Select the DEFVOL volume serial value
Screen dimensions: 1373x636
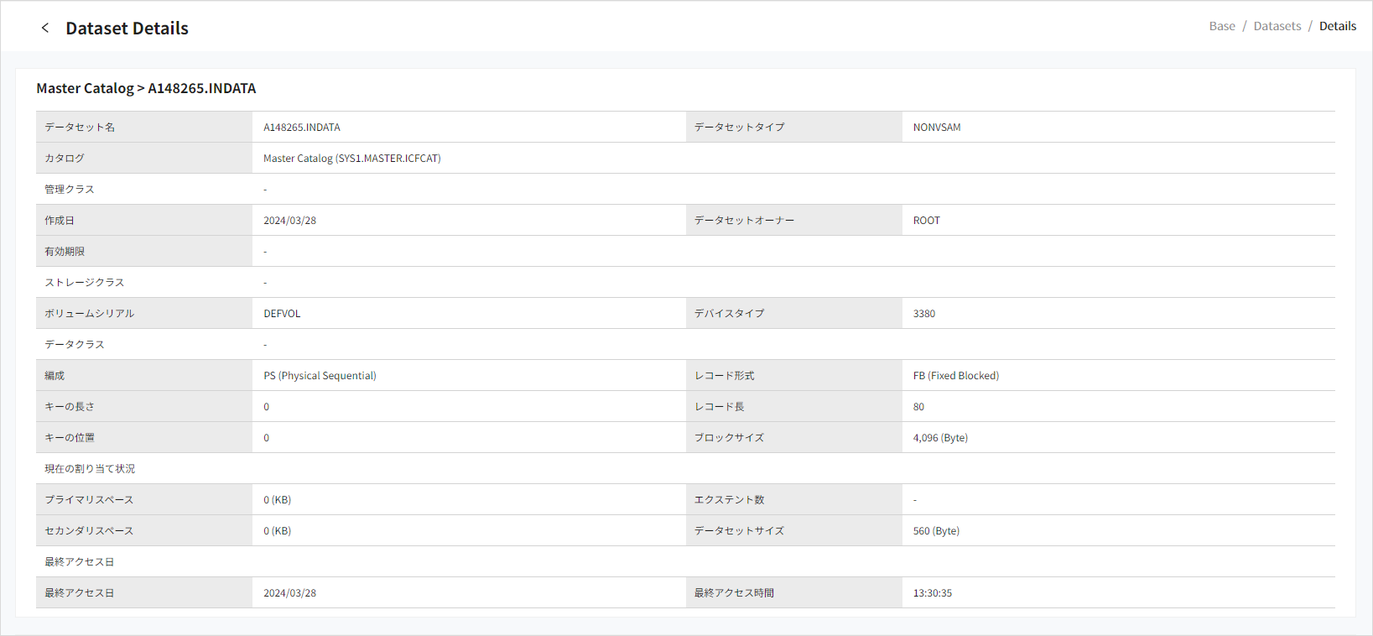[282, 314]
